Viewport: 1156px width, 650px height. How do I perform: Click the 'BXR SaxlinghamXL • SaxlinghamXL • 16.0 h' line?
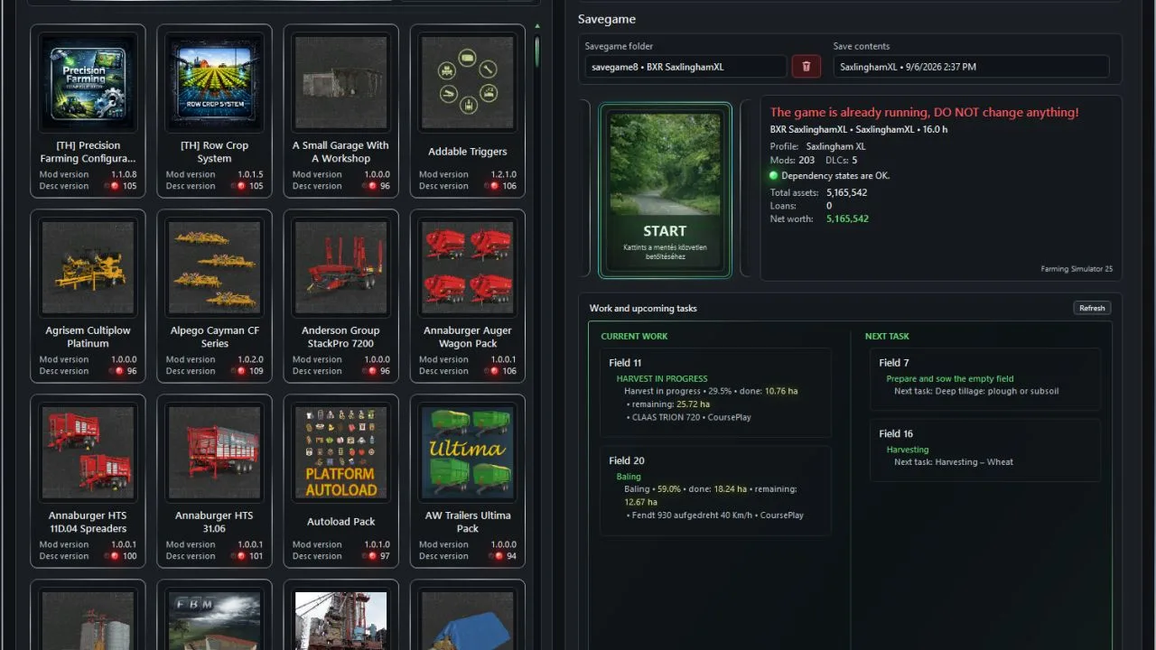[859, 130]
